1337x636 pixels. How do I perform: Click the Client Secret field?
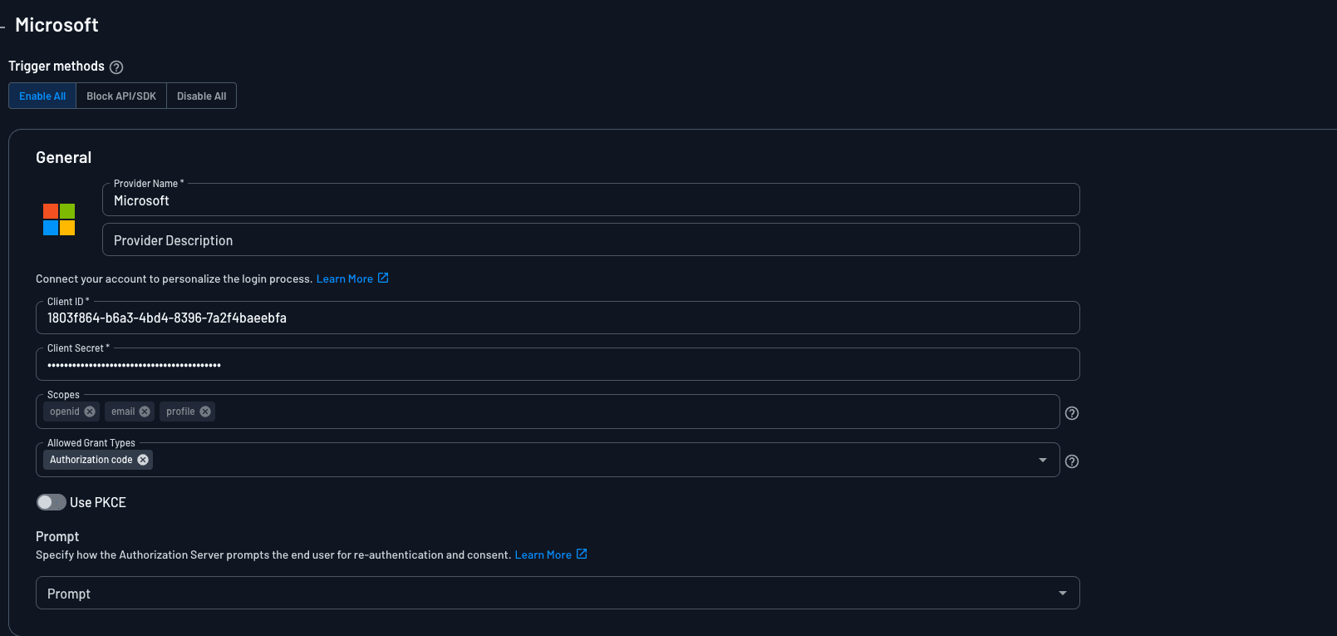pyautogui.click(x=558, y=364)
